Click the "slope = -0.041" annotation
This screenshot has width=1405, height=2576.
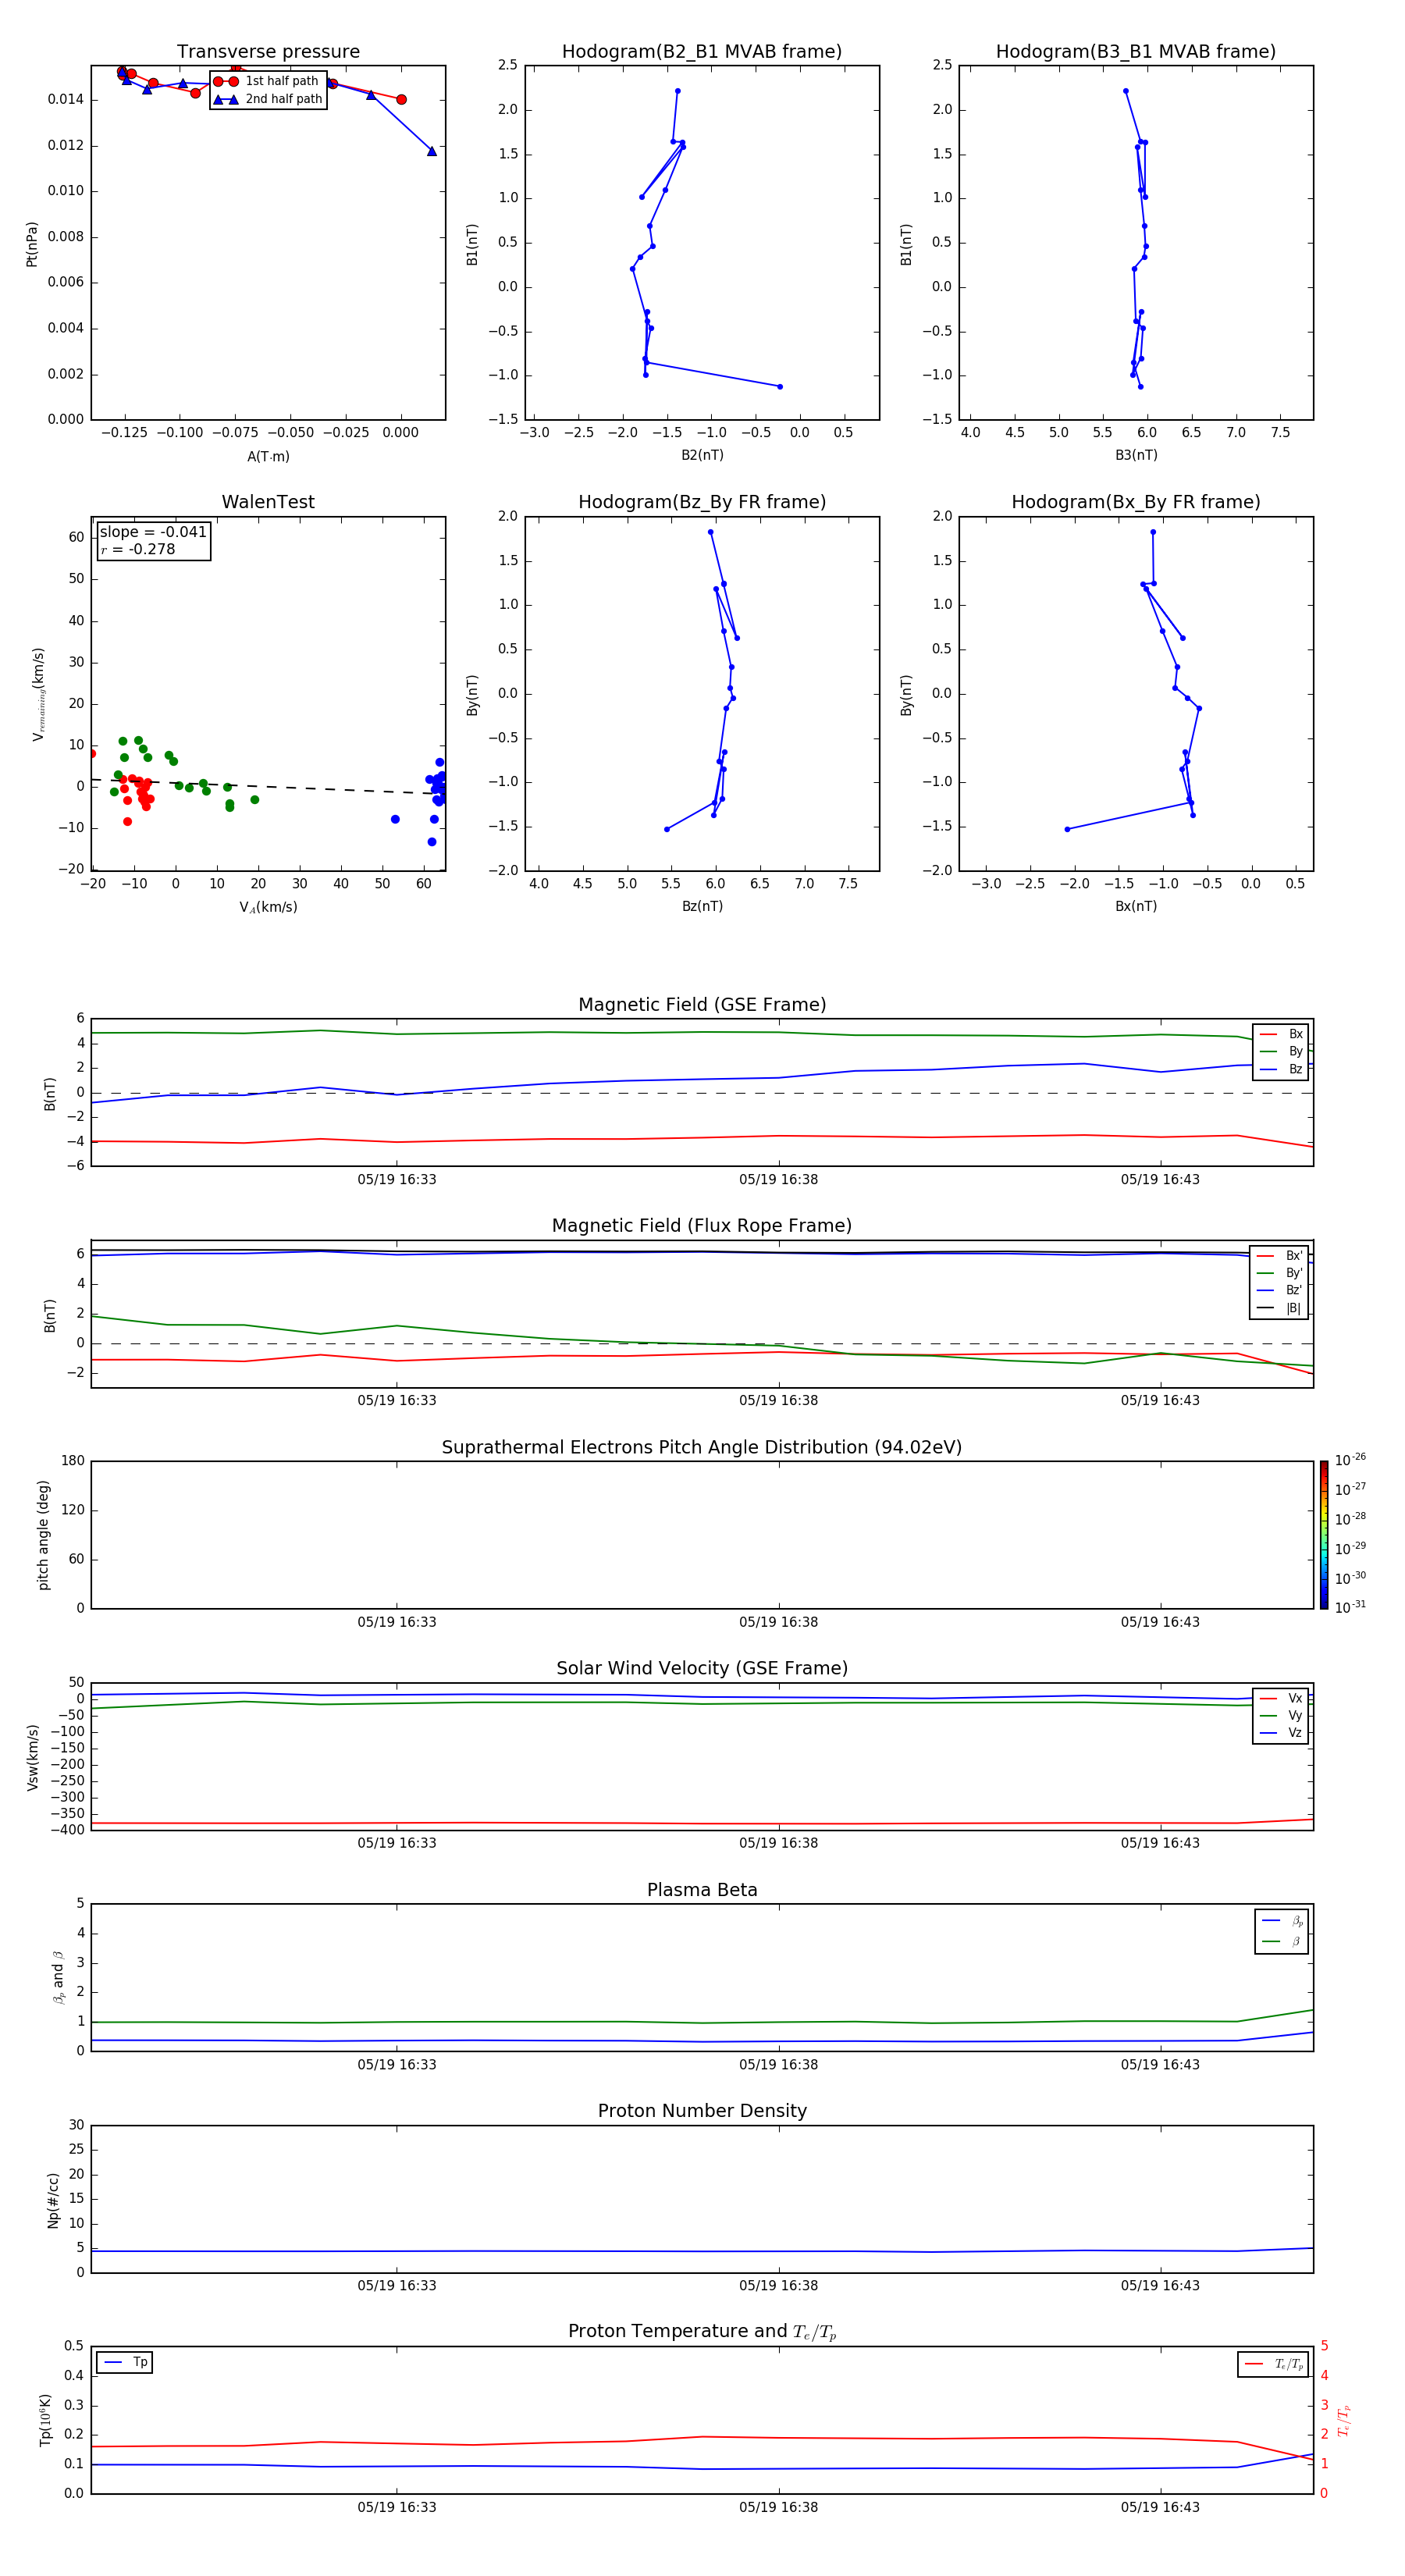click(153, 532)
